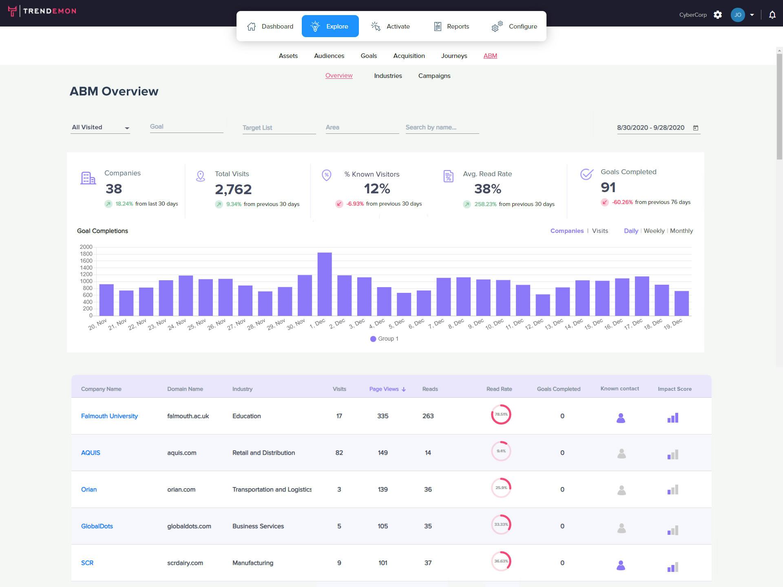783x587 pixels.
Task: Select the Explore lightbulb icon
Action: pos(315,26)
